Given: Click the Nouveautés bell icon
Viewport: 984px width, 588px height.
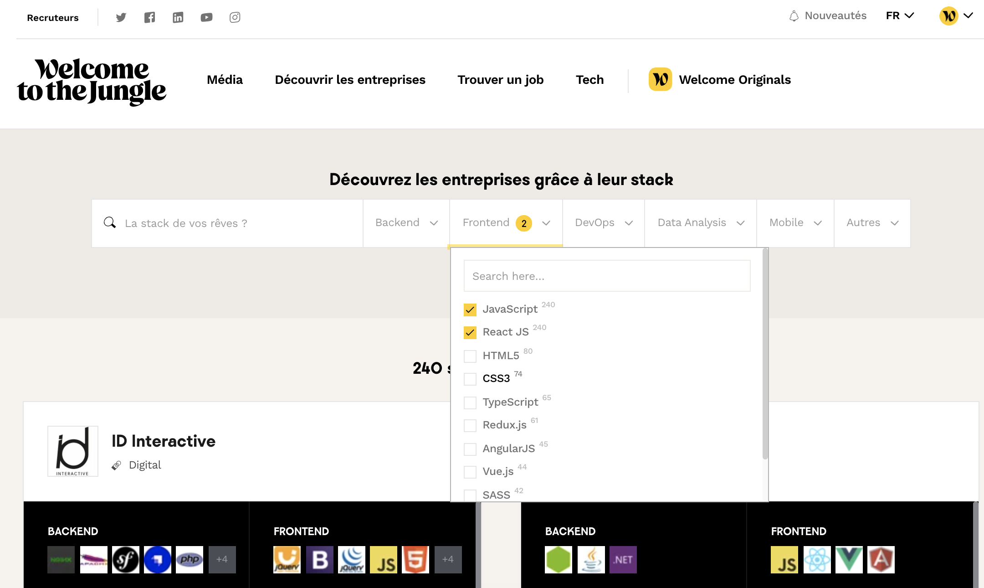Looking at the screenshot, I should point(794,16).
